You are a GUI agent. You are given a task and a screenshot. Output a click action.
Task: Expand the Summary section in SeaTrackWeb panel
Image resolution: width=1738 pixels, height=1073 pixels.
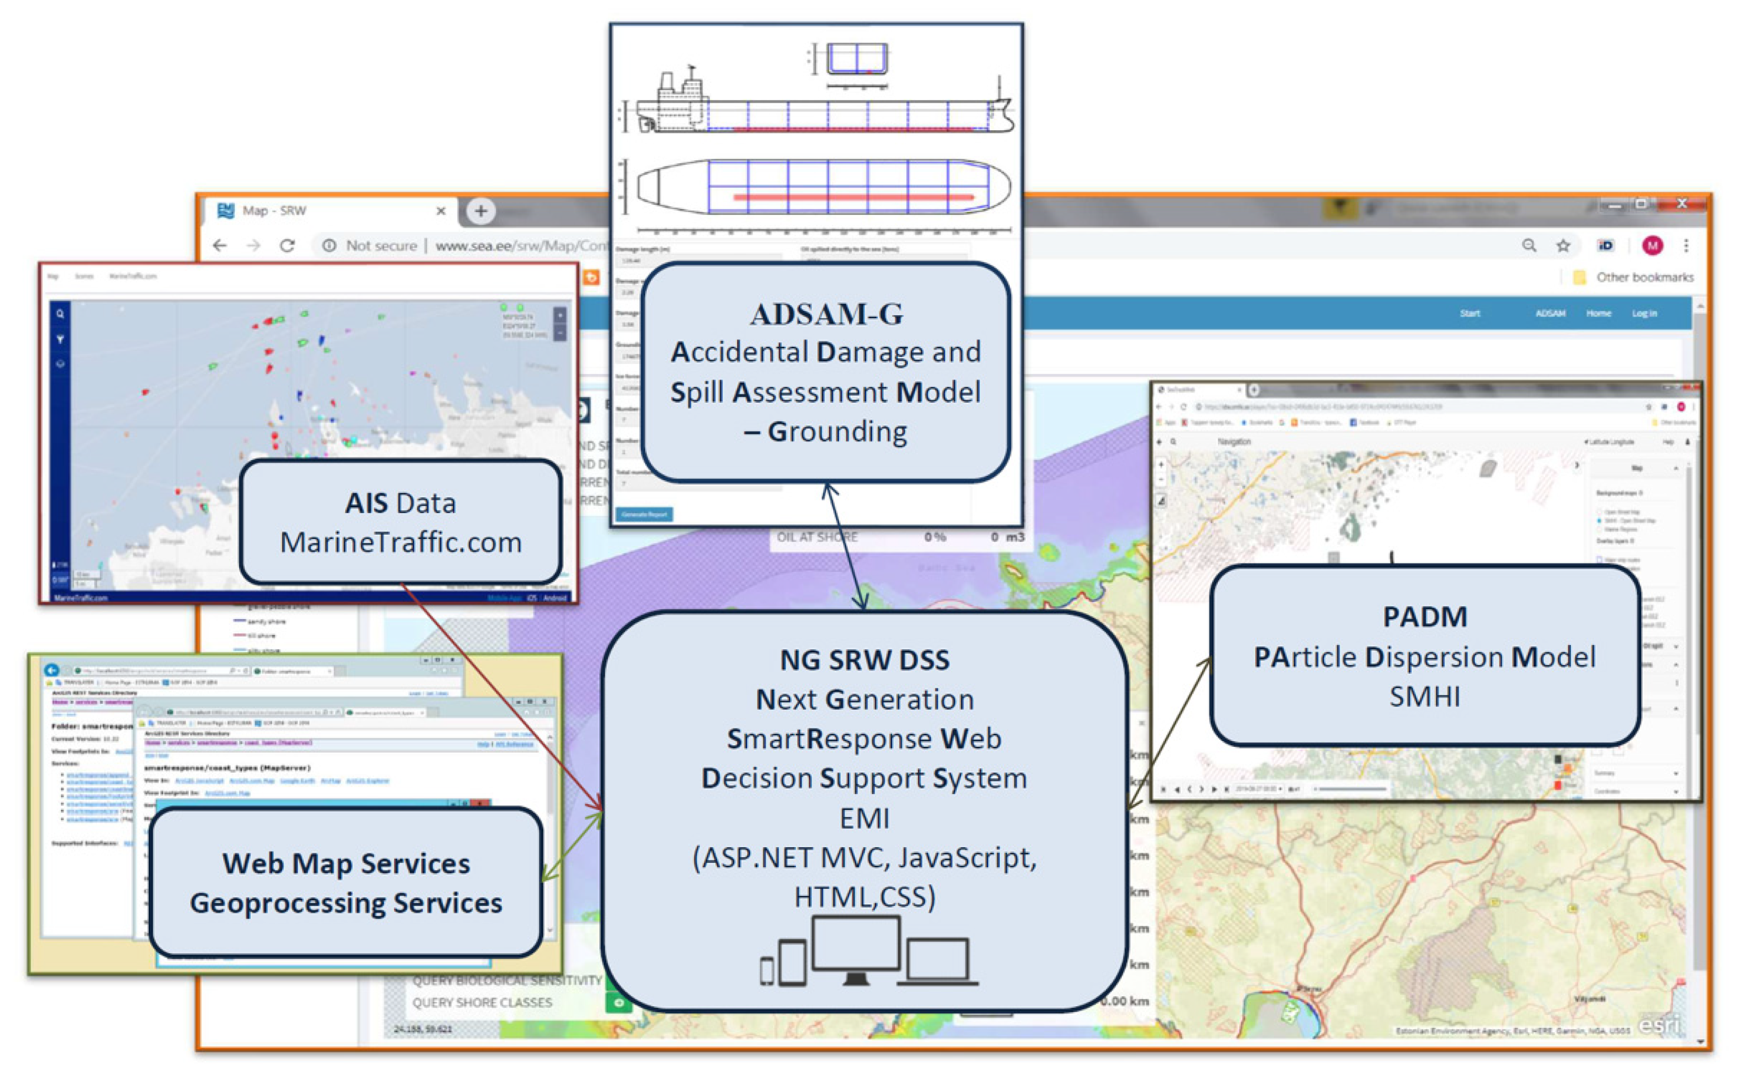(x=1676, y=773)
